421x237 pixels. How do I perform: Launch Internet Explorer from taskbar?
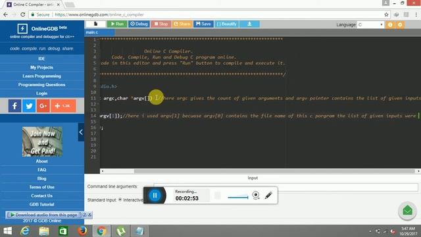pos(25,231)
